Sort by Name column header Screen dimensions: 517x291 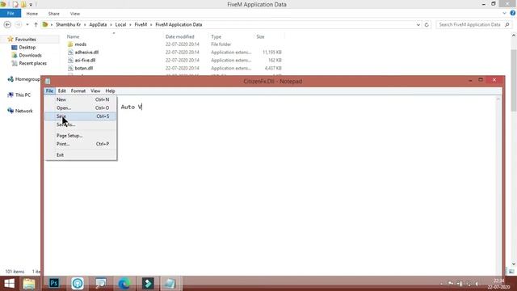coord(73,36)
